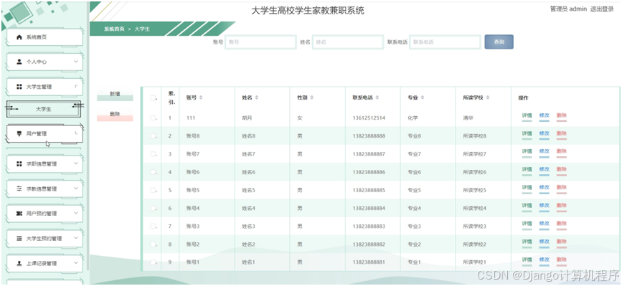Go to 系统首页 in the breadcrumb
The width and height of the screenshot is (622, 286).
click(x=114, y=29)
